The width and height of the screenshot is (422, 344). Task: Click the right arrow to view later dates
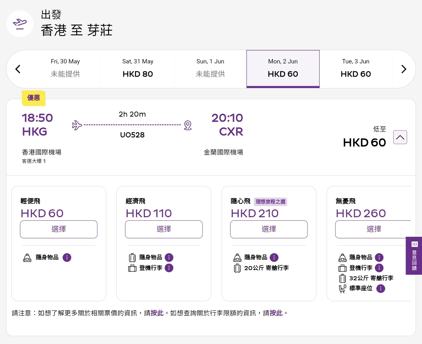404,69
